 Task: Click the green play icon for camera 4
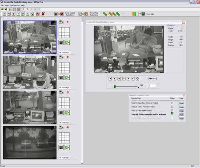tap(67, 148)
